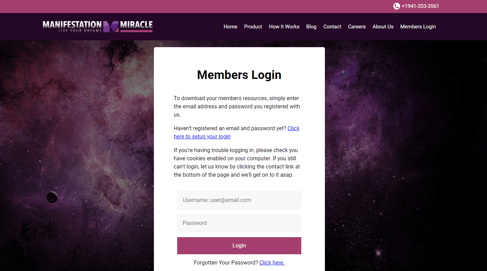Image resolution: width=487 pixels, height=271 pixels.
Task: Go to the Home navigation item
Action: click(231, 27)
